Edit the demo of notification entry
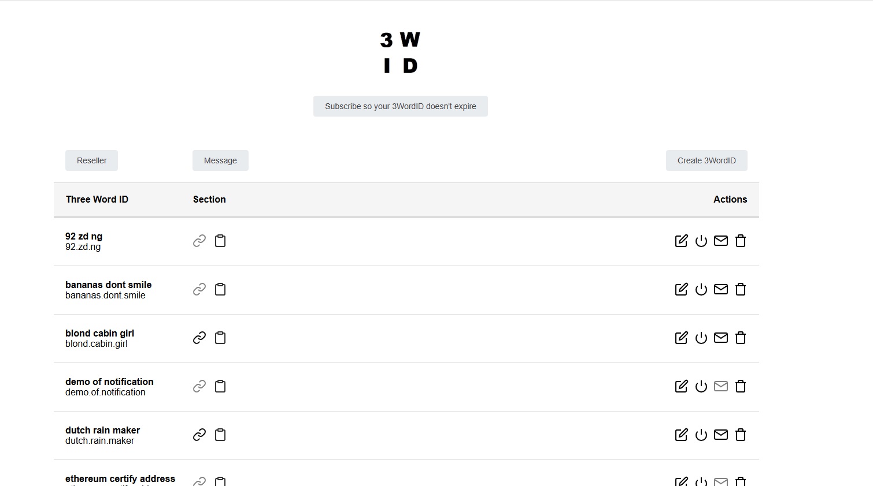 682,386
